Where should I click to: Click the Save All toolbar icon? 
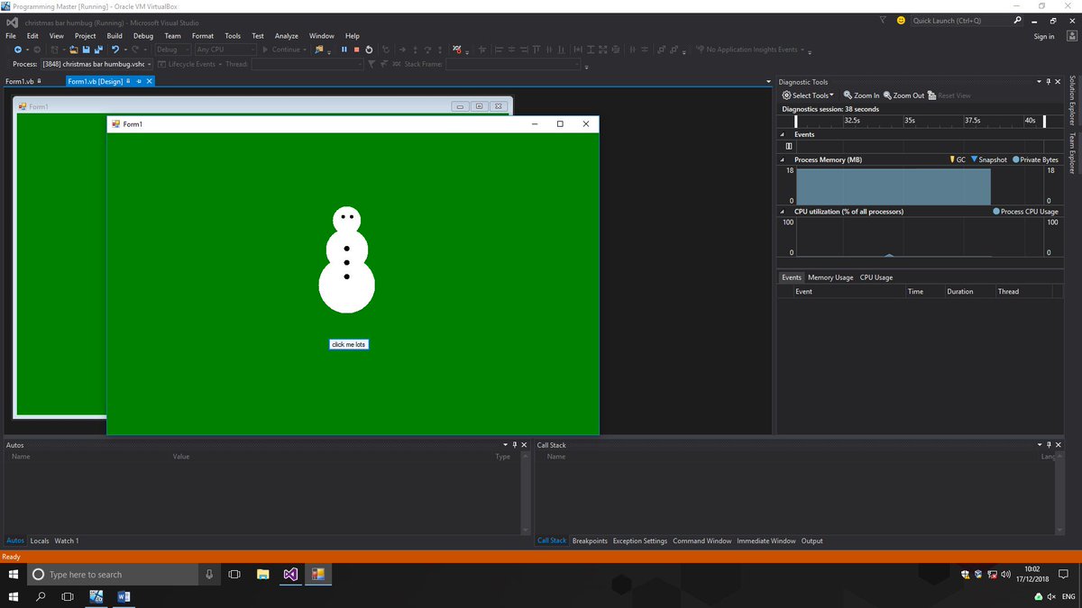click(x=97, y=50)
